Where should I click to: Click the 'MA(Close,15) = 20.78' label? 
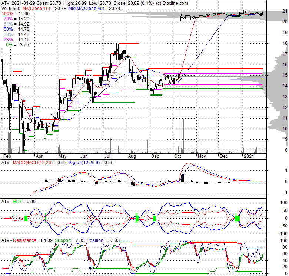pos(44,9)
